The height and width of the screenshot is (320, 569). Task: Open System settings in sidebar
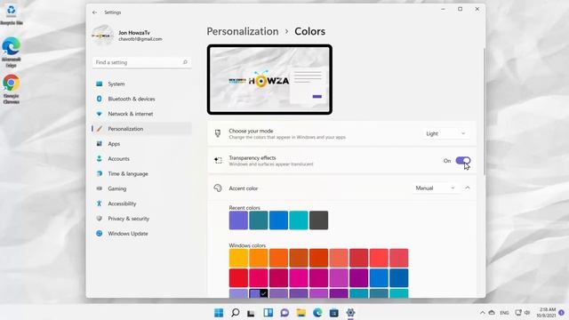(x=142, y=84)
